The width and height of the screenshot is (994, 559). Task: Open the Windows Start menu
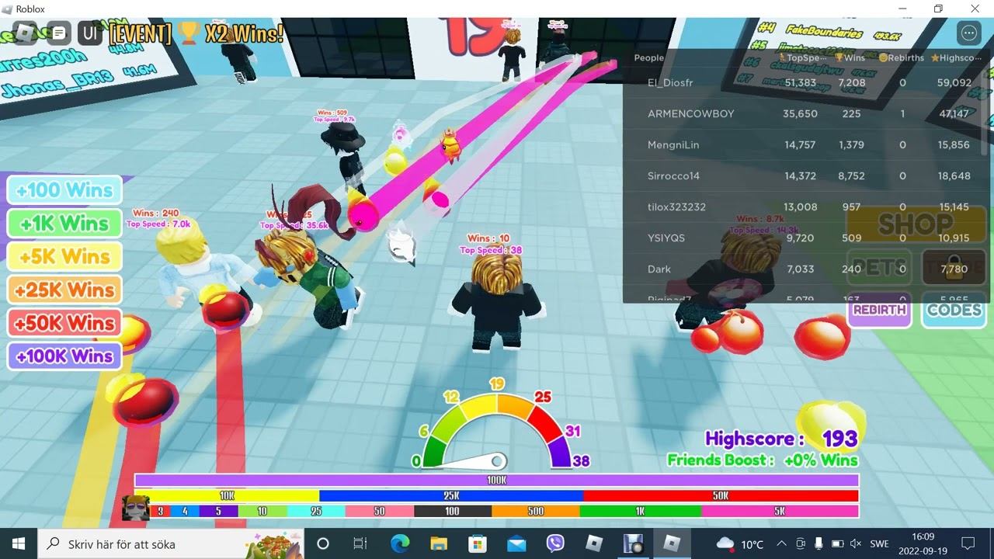tap(19, 543)
